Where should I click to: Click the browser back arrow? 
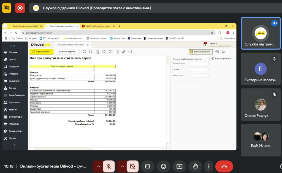pos(6,33)
